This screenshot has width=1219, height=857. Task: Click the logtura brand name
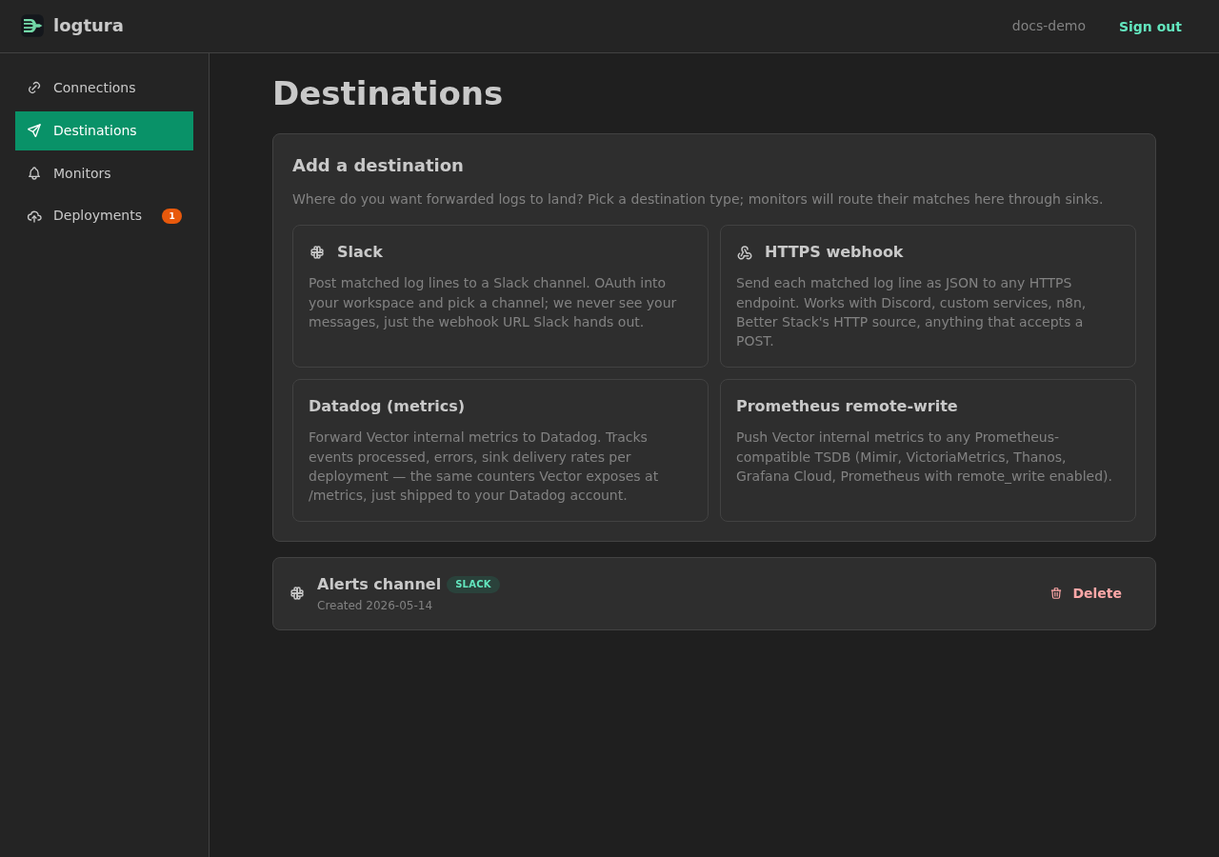(x=89, y=26)
